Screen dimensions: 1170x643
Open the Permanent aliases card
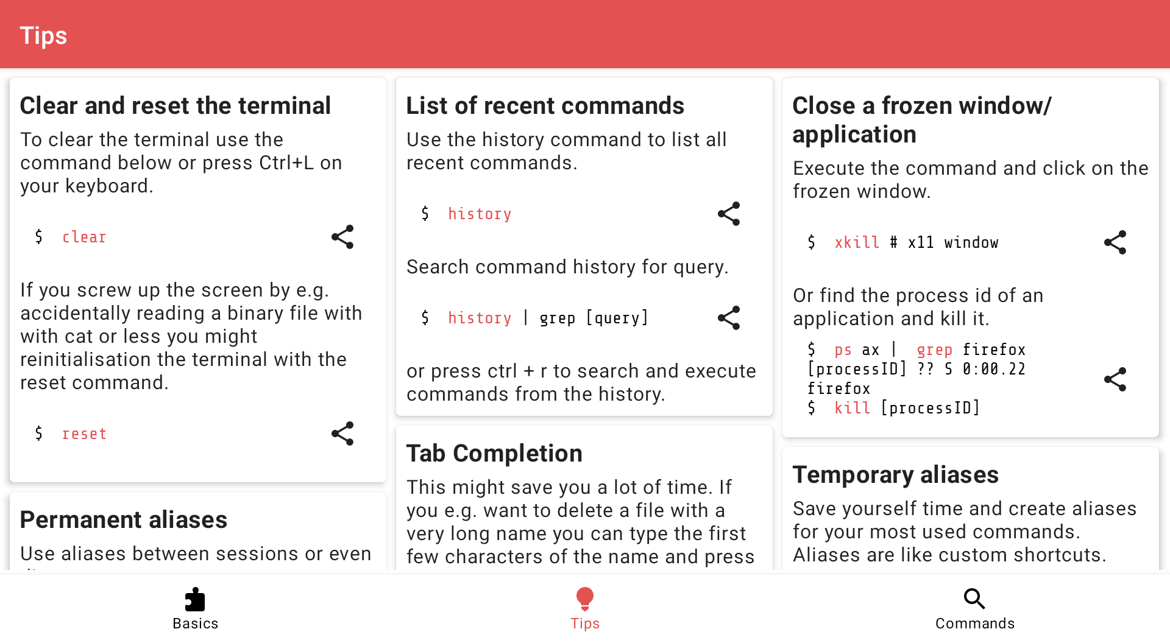click(124, 520)
